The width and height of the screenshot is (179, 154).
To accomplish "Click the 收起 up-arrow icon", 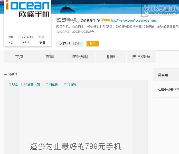I will pos(10,84).
